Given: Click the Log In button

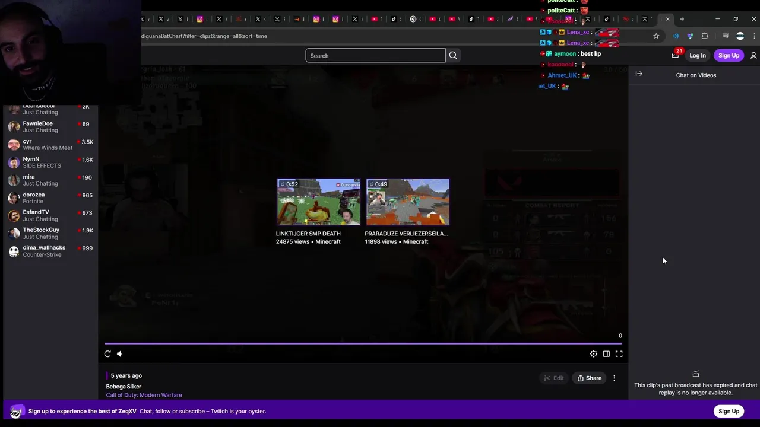Looking at the screenshot, I should coord(698,56).
